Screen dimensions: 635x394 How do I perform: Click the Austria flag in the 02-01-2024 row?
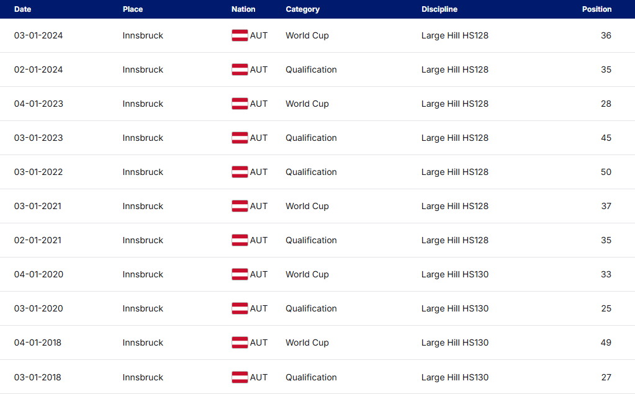tap(240, 69)
